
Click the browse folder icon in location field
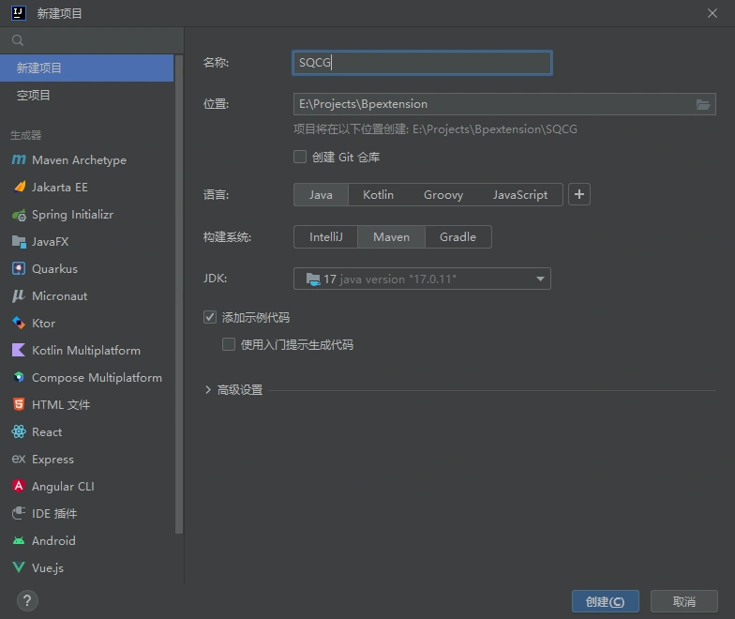(x=703, y=104)
